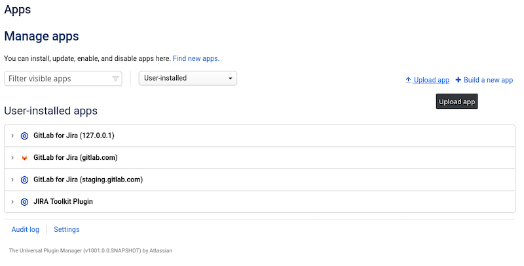Image resolution: width=524 pixels, height=266 pixels.
Task: Expand the GitLab for Jira (127.0.0.1) row
Action: coord(12,136)
